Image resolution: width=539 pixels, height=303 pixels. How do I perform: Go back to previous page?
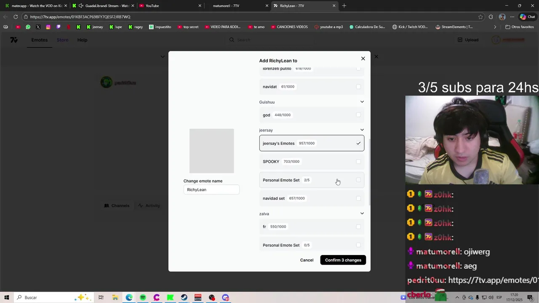[5, 17]
